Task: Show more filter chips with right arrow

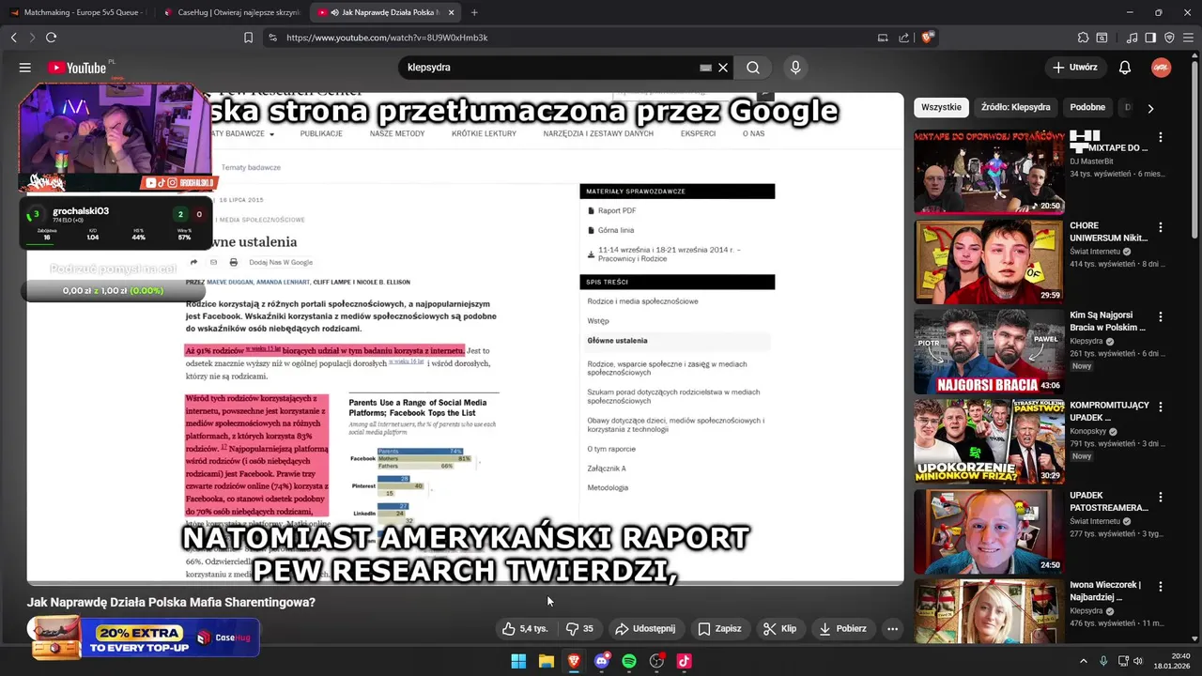Action: click(x=1150, y=108)
